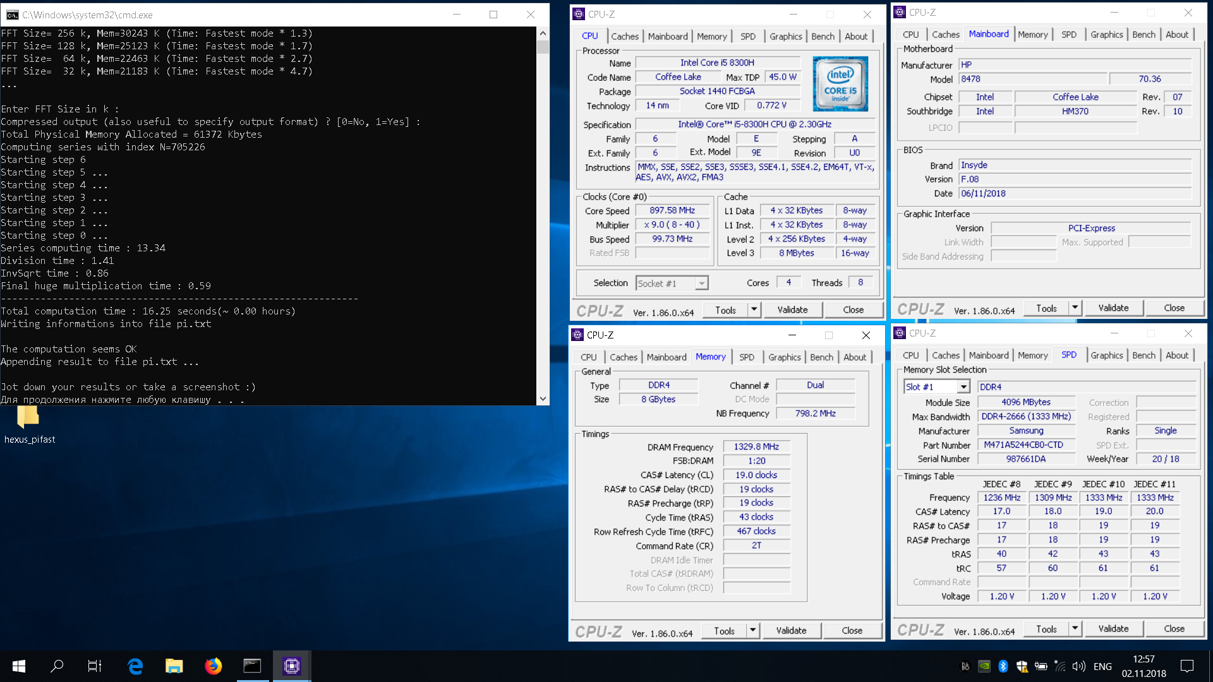
Task: Expand Tools arrow in CPU tab window
Action: pos(754,310)
